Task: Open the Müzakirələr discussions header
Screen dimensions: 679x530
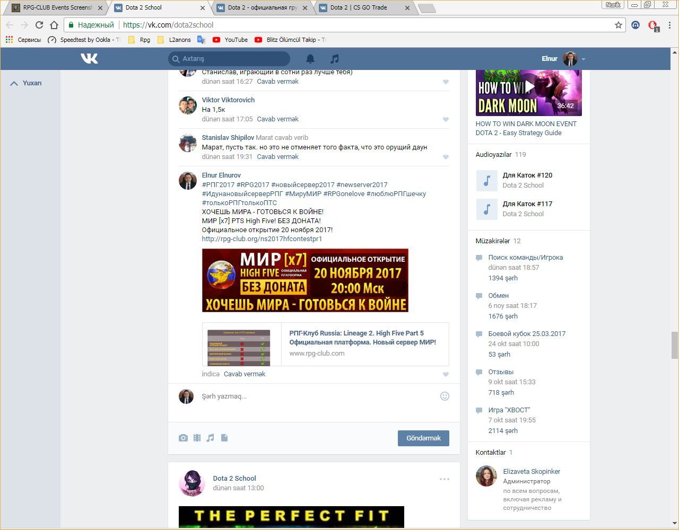Action: point(492,241)
